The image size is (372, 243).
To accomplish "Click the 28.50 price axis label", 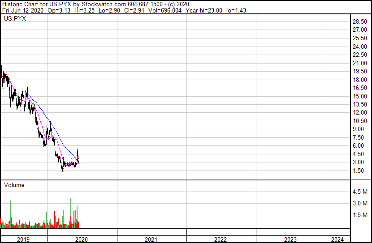I will tap(359, 21).
